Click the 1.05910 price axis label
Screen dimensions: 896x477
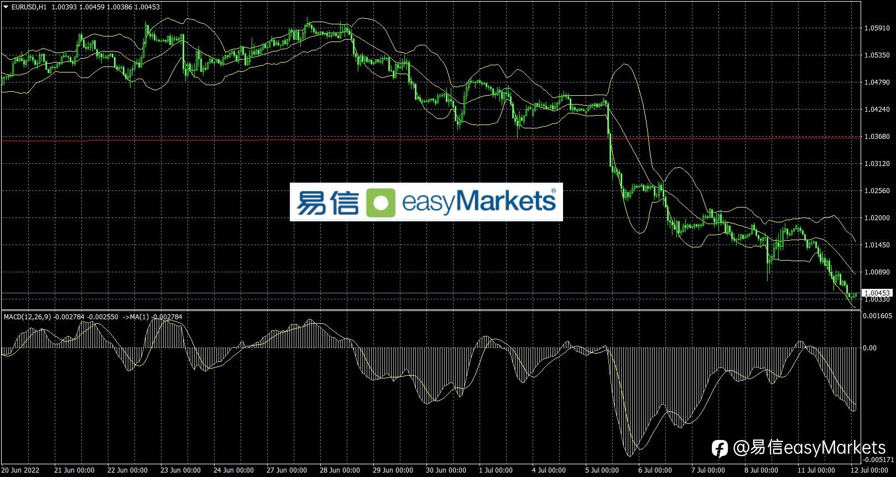tap(877, 28)
